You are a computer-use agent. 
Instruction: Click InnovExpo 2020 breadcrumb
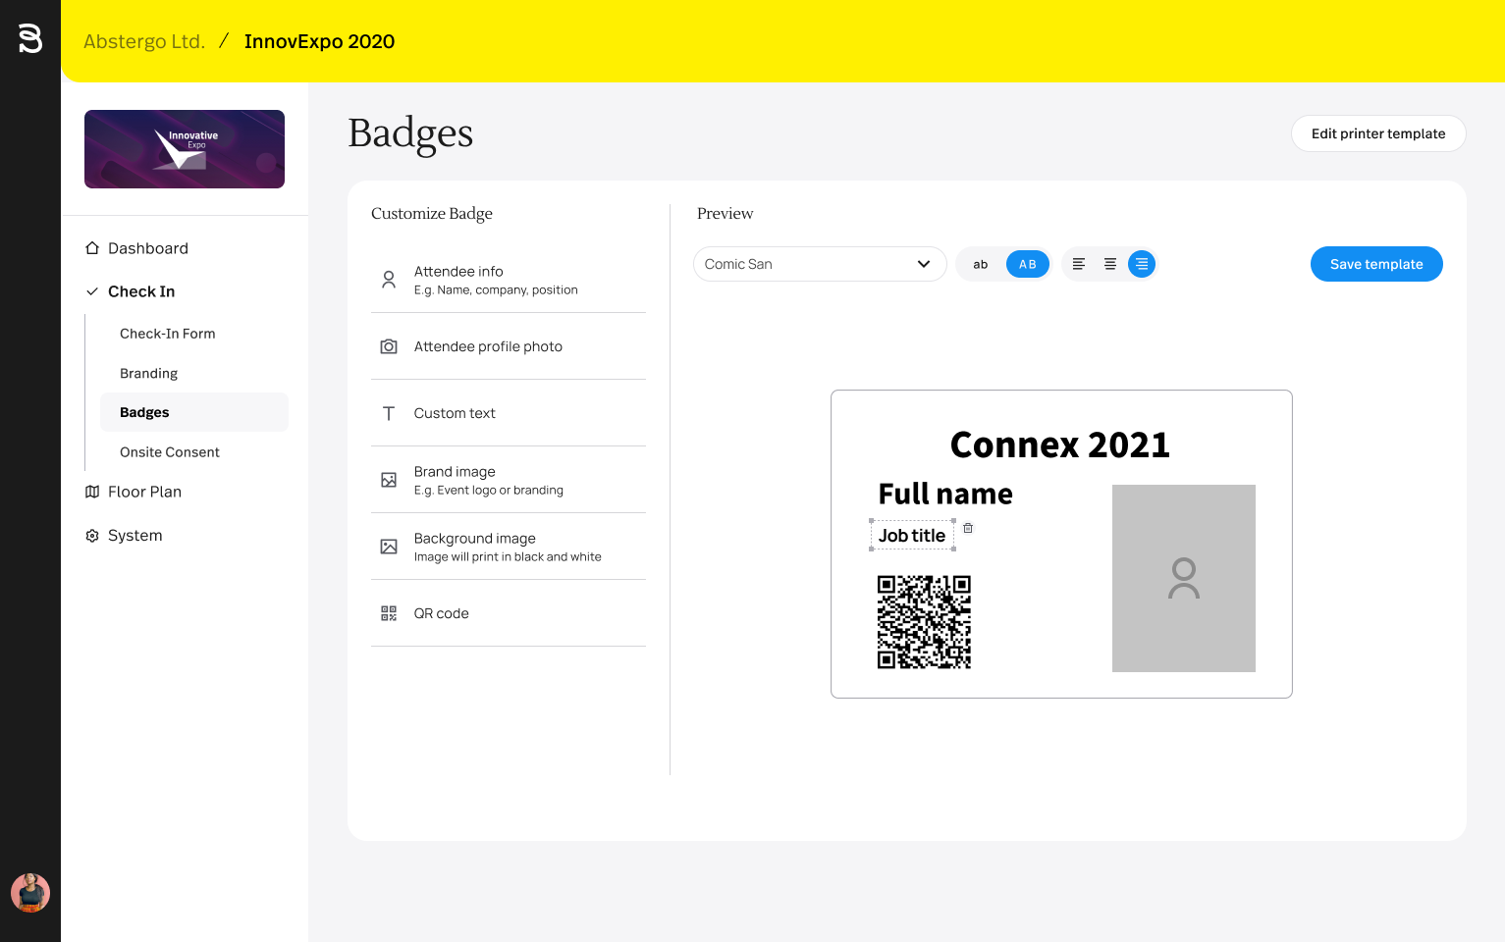[x=319, y=41]
